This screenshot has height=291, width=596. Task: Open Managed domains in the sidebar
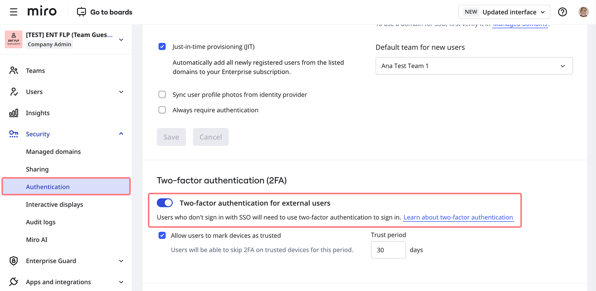[53, 151]
